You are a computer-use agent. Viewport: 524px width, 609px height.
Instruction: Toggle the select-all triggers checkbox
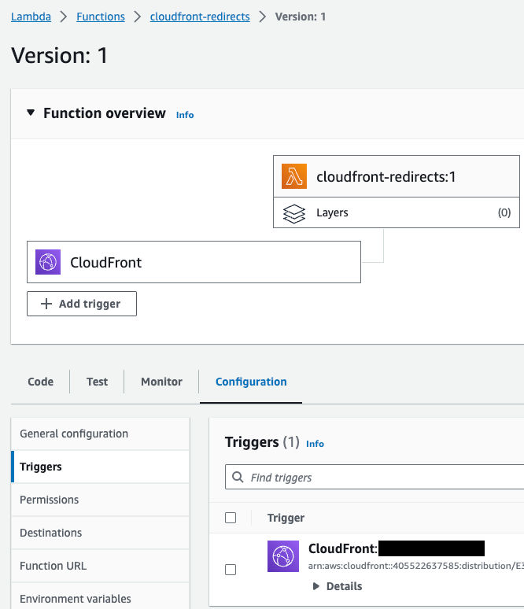pyautogui.click(x=231, y=518)
